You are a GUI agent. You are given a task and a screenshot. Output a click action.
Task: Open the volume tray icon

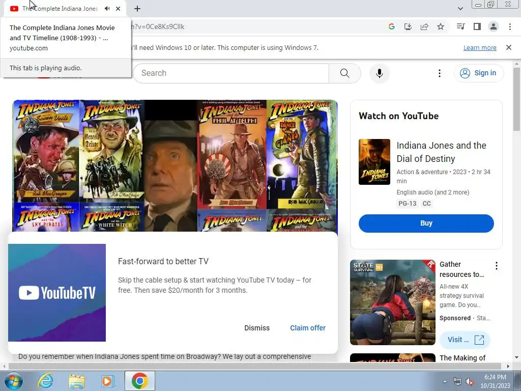click(x=470, y=381)
